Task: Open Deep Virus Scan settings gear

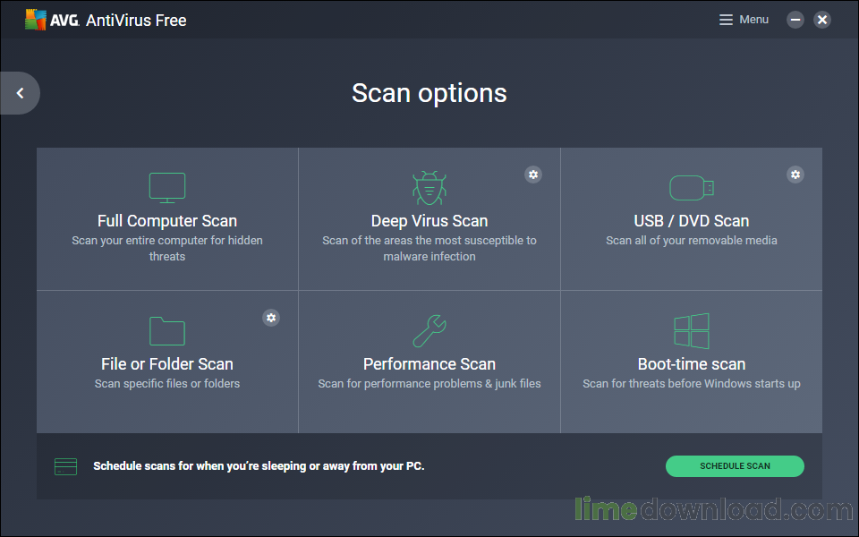Action: [x=533, y=175]
